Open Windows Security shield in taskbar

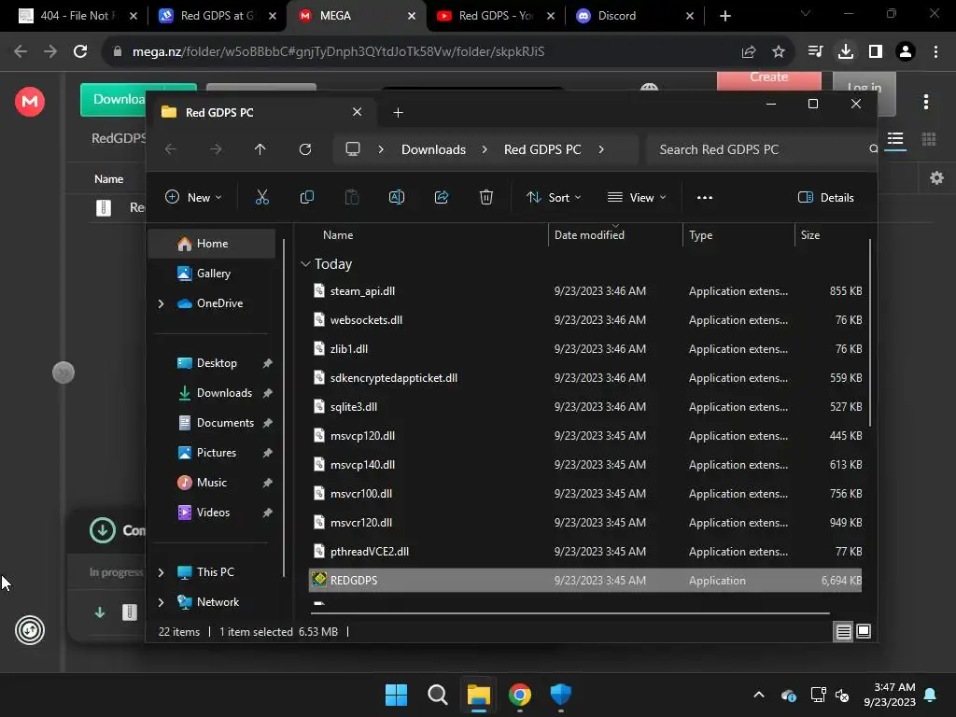pos(561,695)
